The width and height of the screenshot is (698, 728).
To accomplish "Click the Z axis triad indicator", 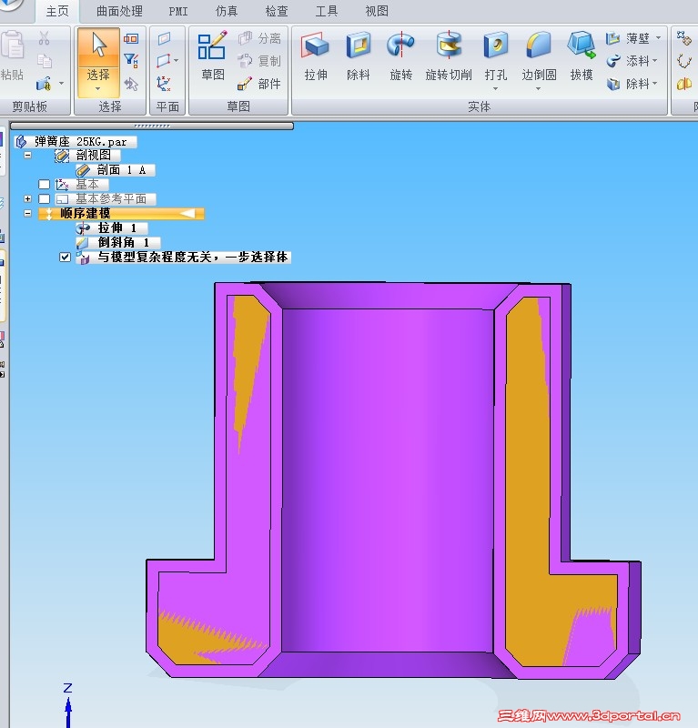I will point(68,704).
